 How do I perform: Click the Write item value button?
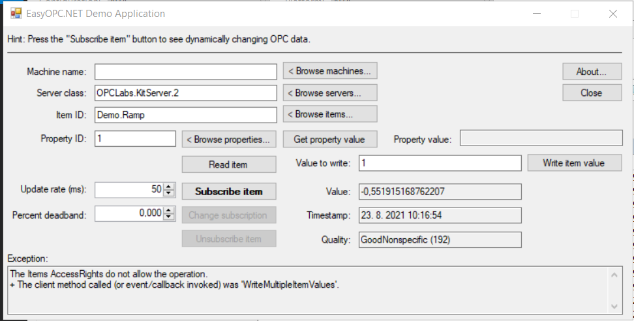[575, 163]
